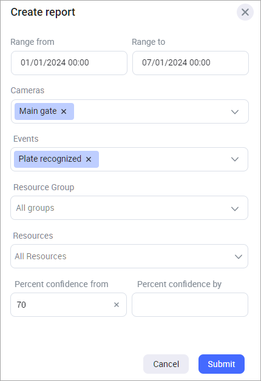261x381 pixels.
Task: Clear the Percent confidence from value
Action: click(x=117, y=305)
